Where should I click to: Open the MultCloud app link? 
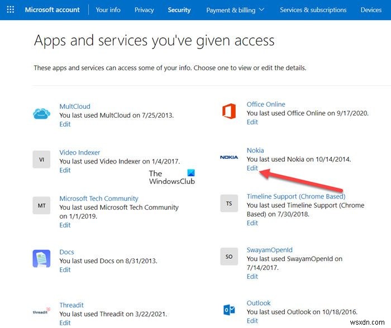pos(75,107)
